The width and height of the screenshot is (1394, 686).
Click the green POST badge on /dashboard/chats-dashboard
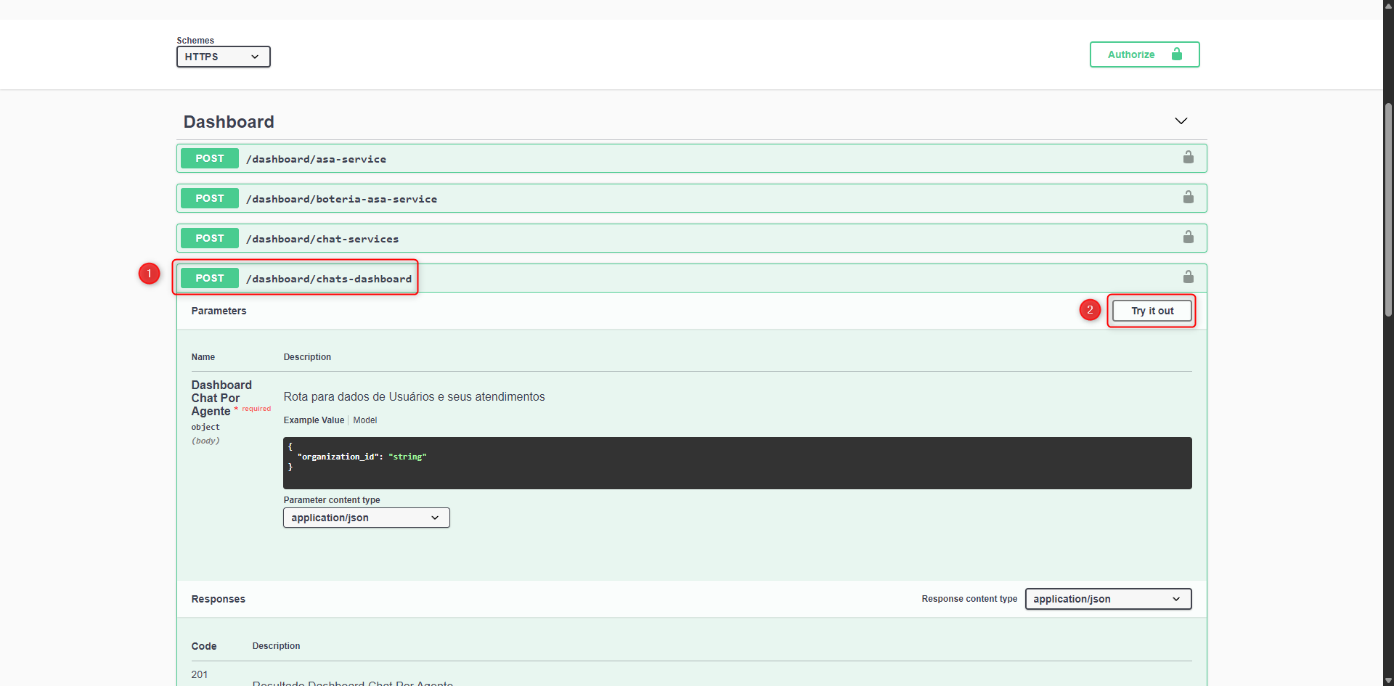point(209,277)
